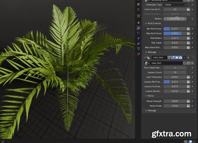Toggle attribute input for Leaves Inclination
The image size is (198, 143).
pos(188,87)
